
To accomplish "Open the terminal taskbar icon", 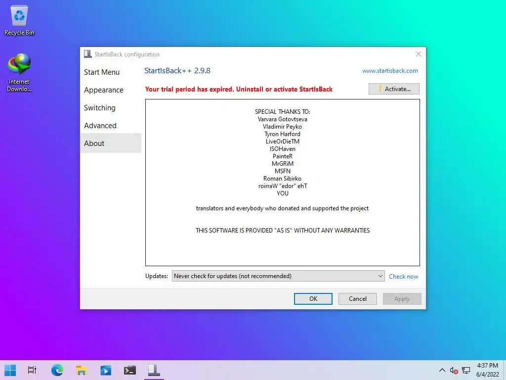I will pyautogui.click(x=130, y=370).
